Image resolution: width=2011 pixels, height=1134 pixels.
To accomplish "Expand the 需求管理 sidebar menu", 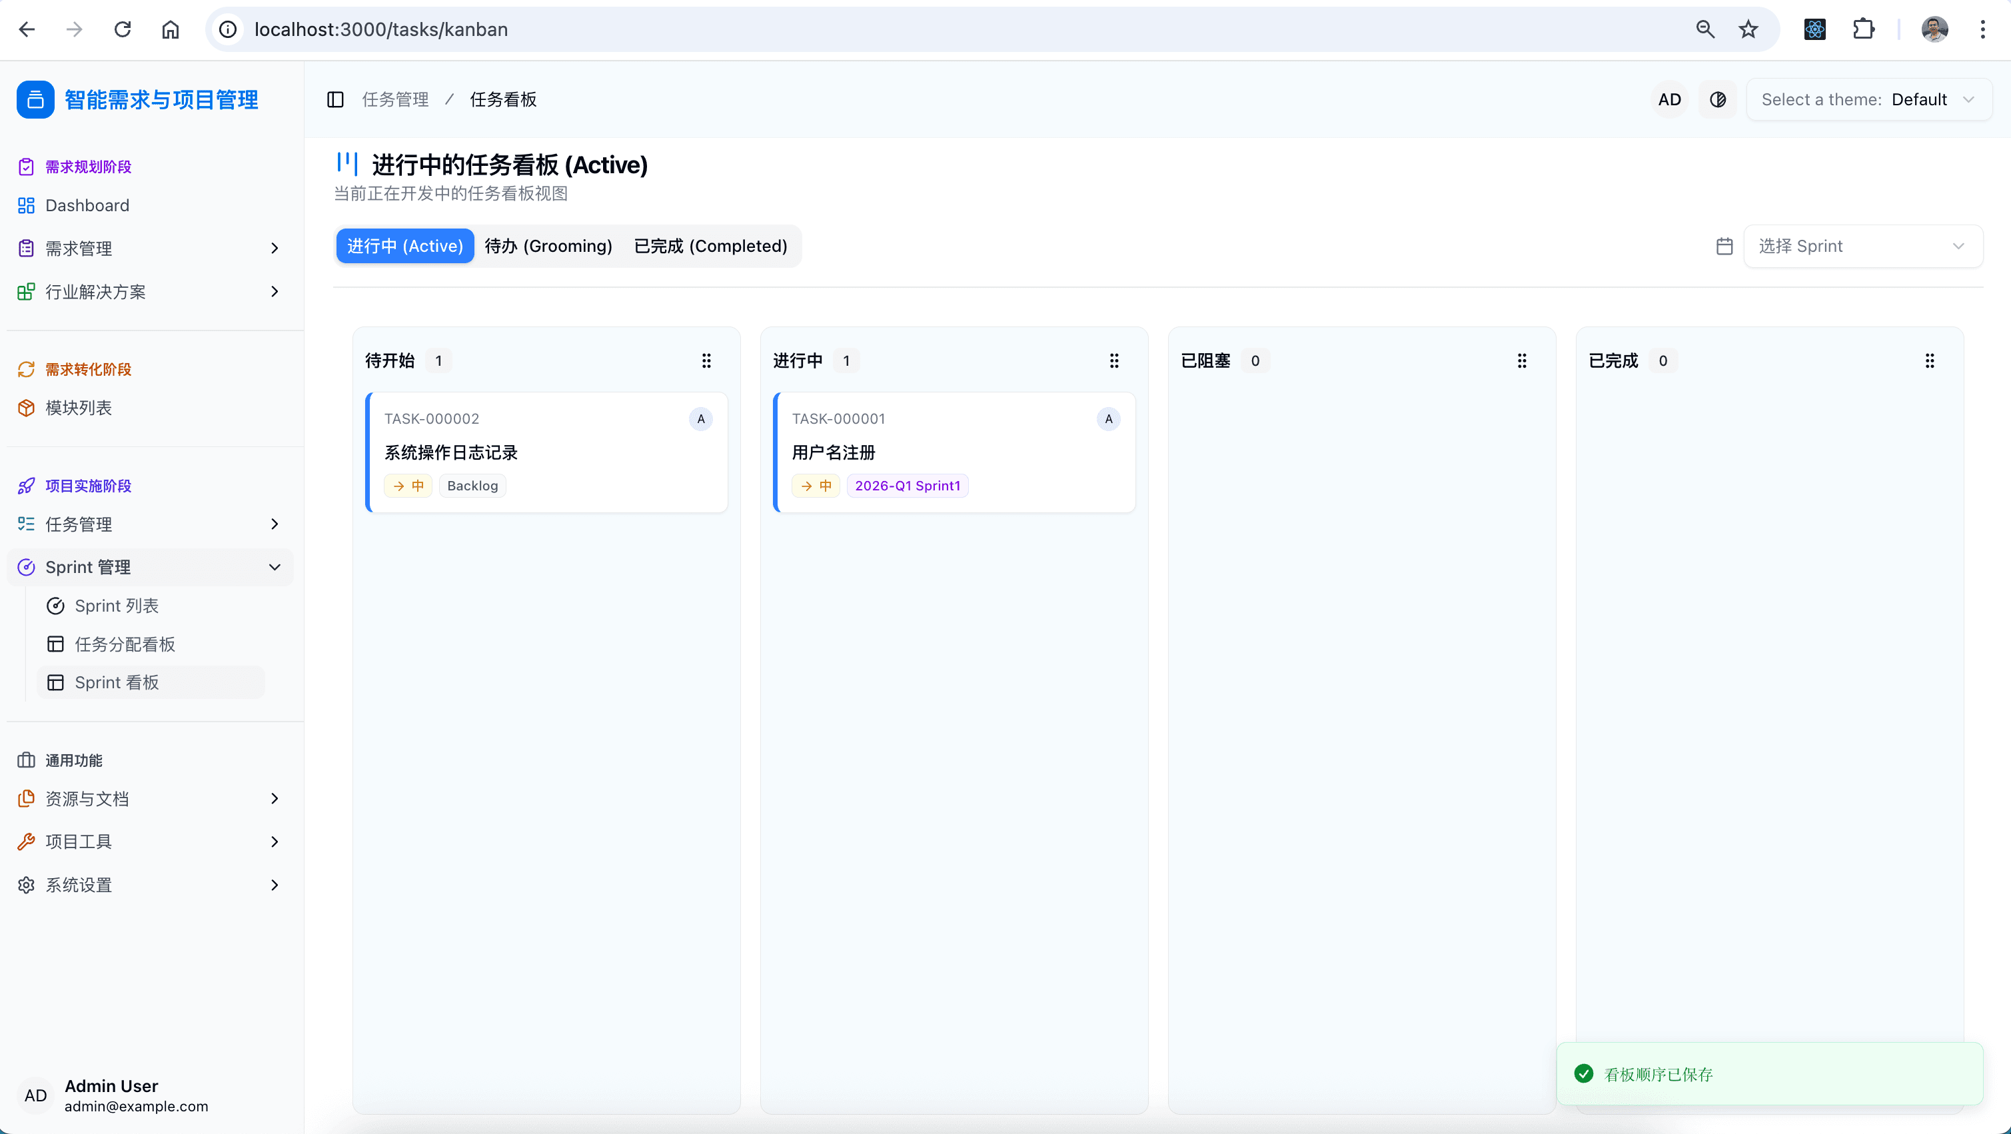I will (x=149, y=248).
